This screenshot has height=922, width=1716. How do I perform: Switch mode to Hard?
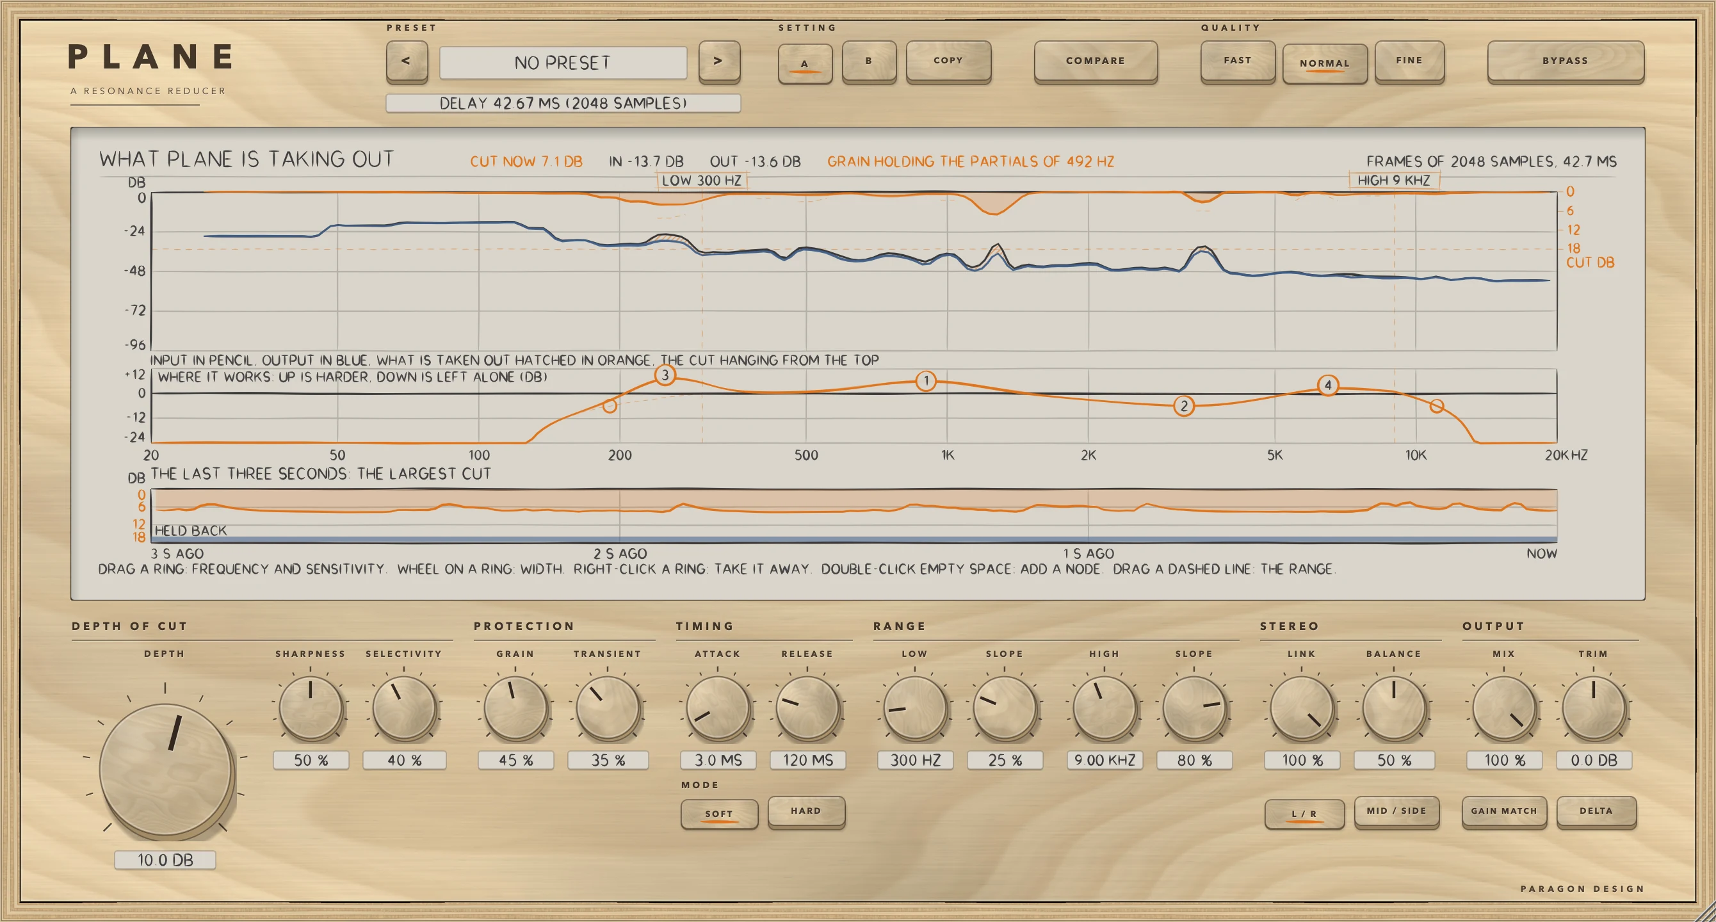coord(807,811)
